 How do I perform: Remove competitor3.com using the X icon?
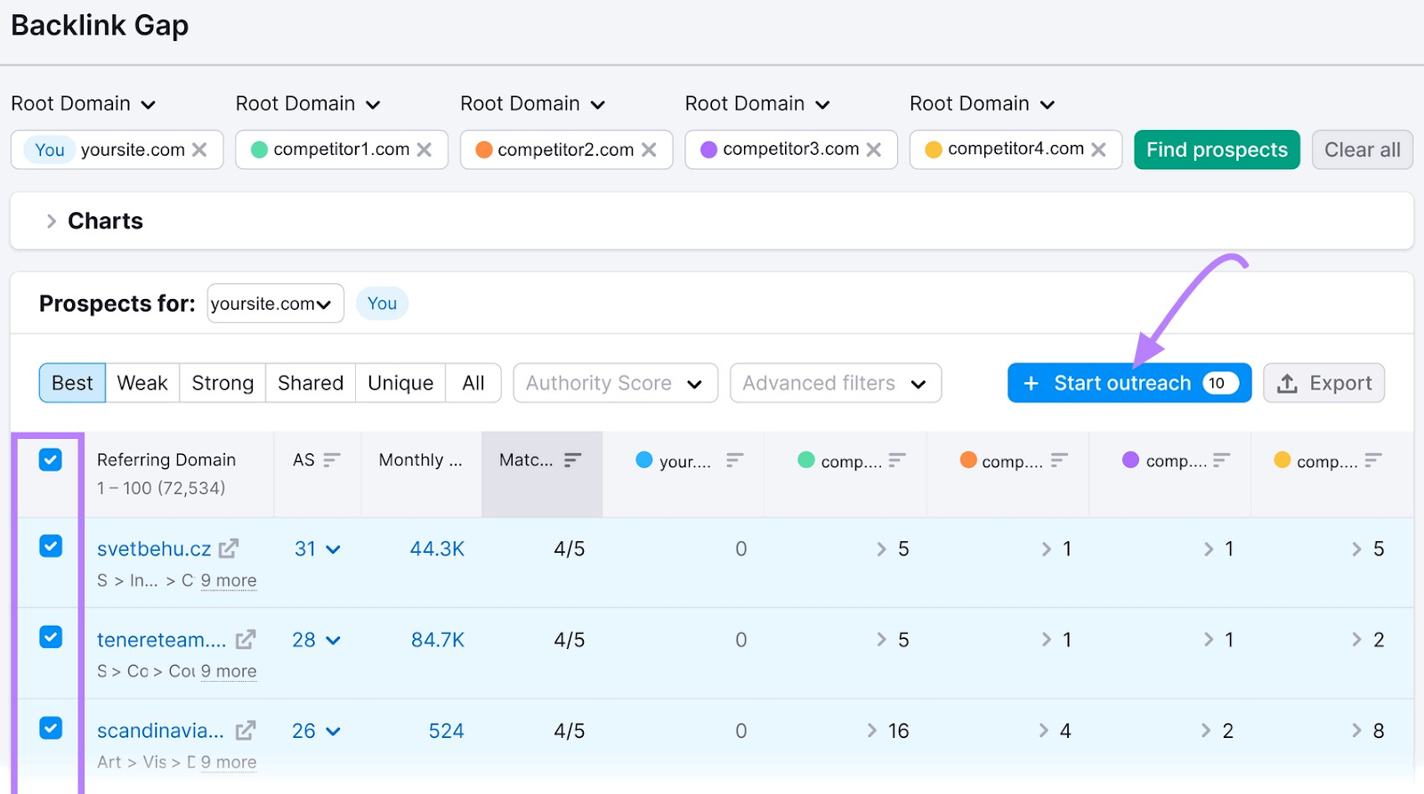click(874, 150)
